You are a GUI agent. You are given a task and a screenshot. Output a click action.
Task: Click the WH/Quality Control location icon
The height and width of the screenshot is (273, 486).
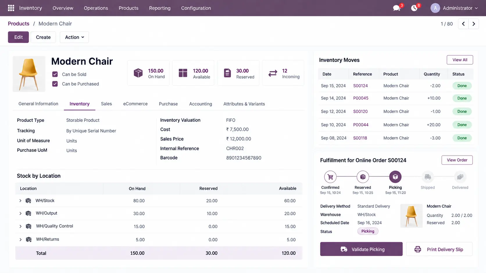tap(28, 226)
